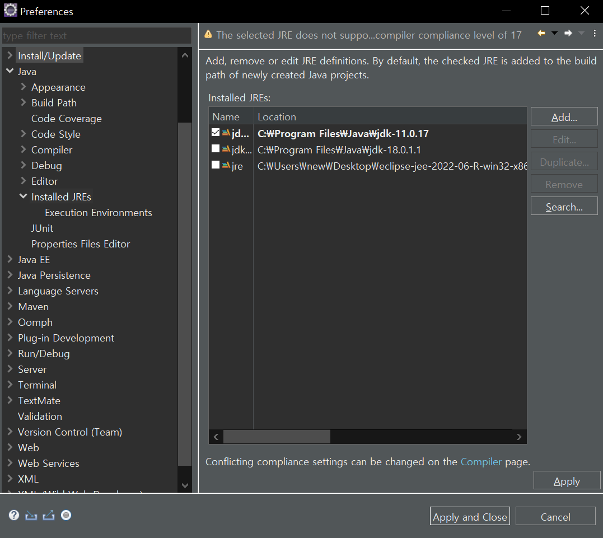Open the three-dot view menu

coord(595,34)
